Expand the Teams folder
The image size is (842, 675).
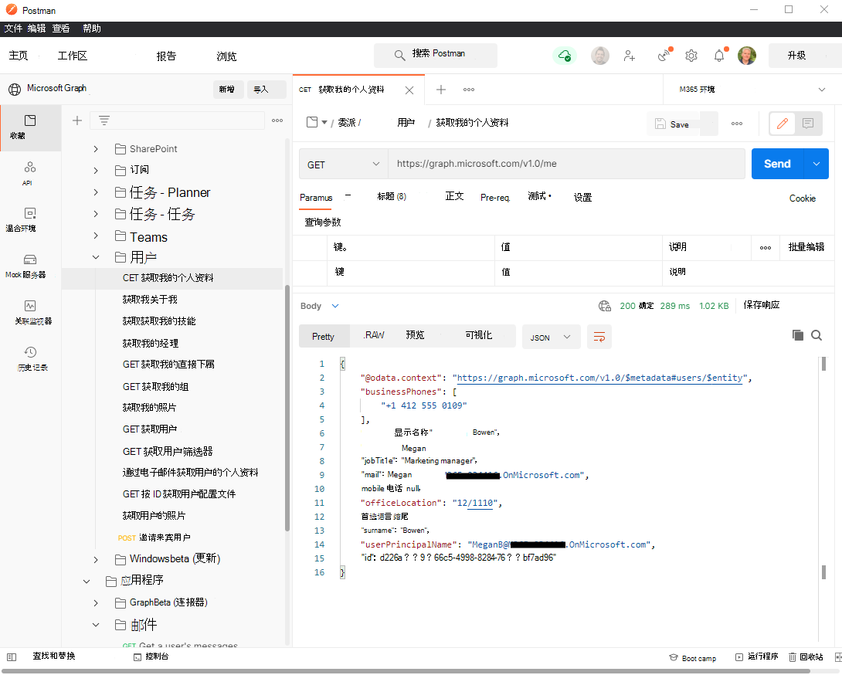pos(96,236)
